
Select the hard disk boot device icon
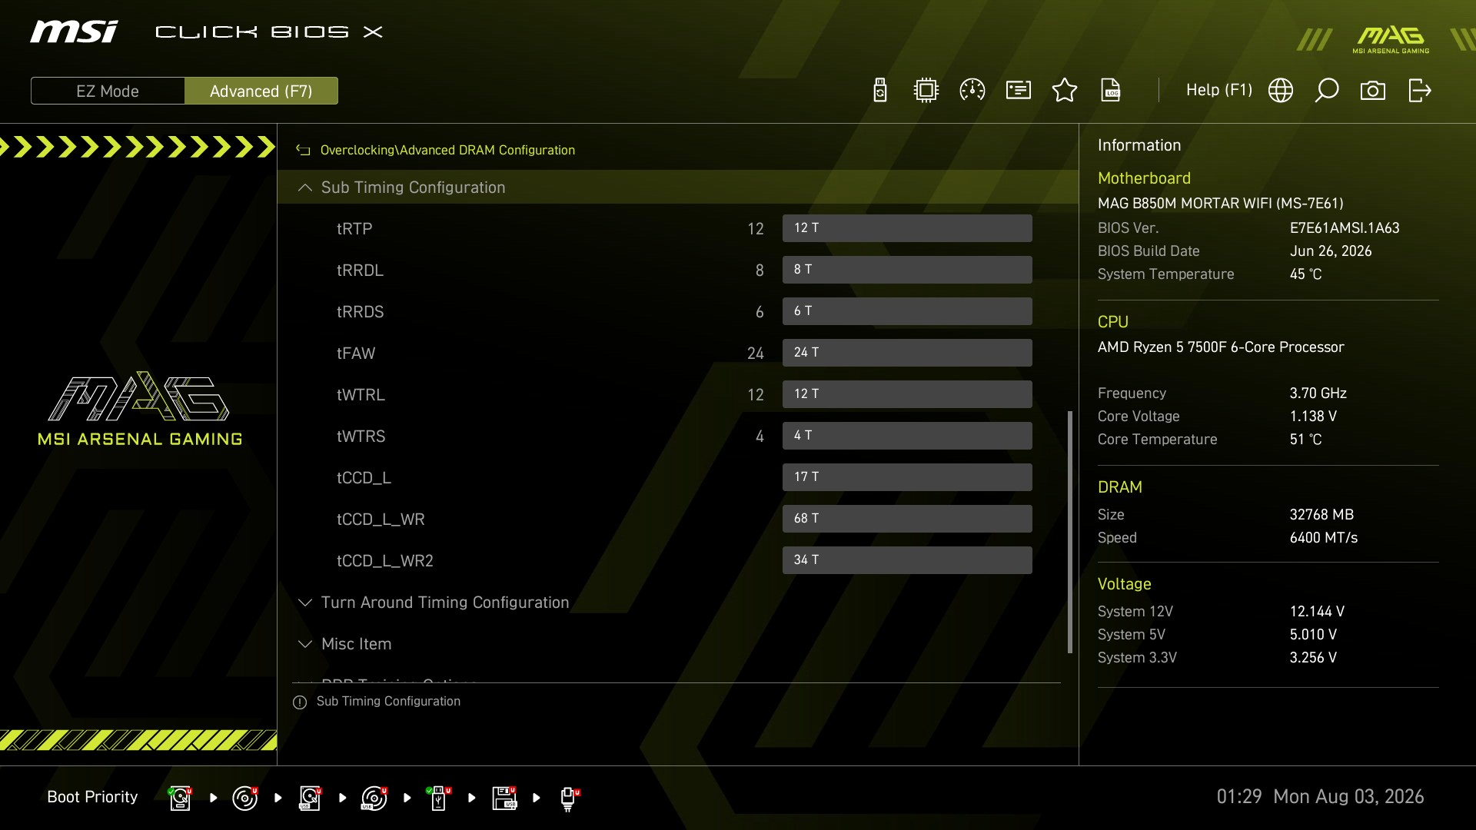click(181, 798)
